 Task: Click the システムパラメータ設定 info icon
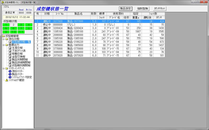coord(10,77)
